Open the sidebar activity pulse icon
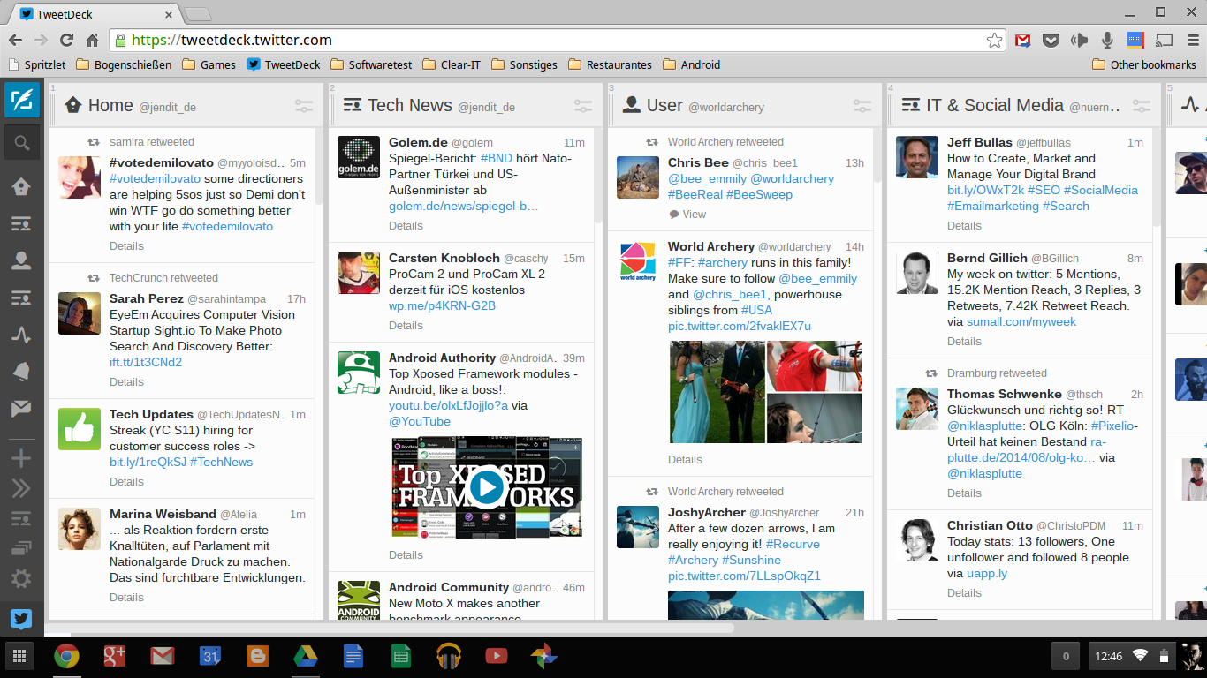The height and width of the screenshot is (678, 1207). point(21,335)
